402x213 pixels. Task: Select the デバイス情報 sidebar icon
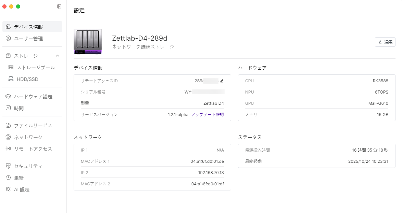coord(9,27)
